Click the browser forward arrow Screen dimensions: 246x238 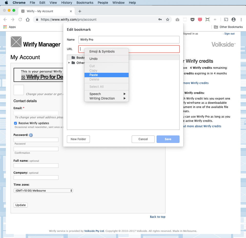click(x=13, y=19)
